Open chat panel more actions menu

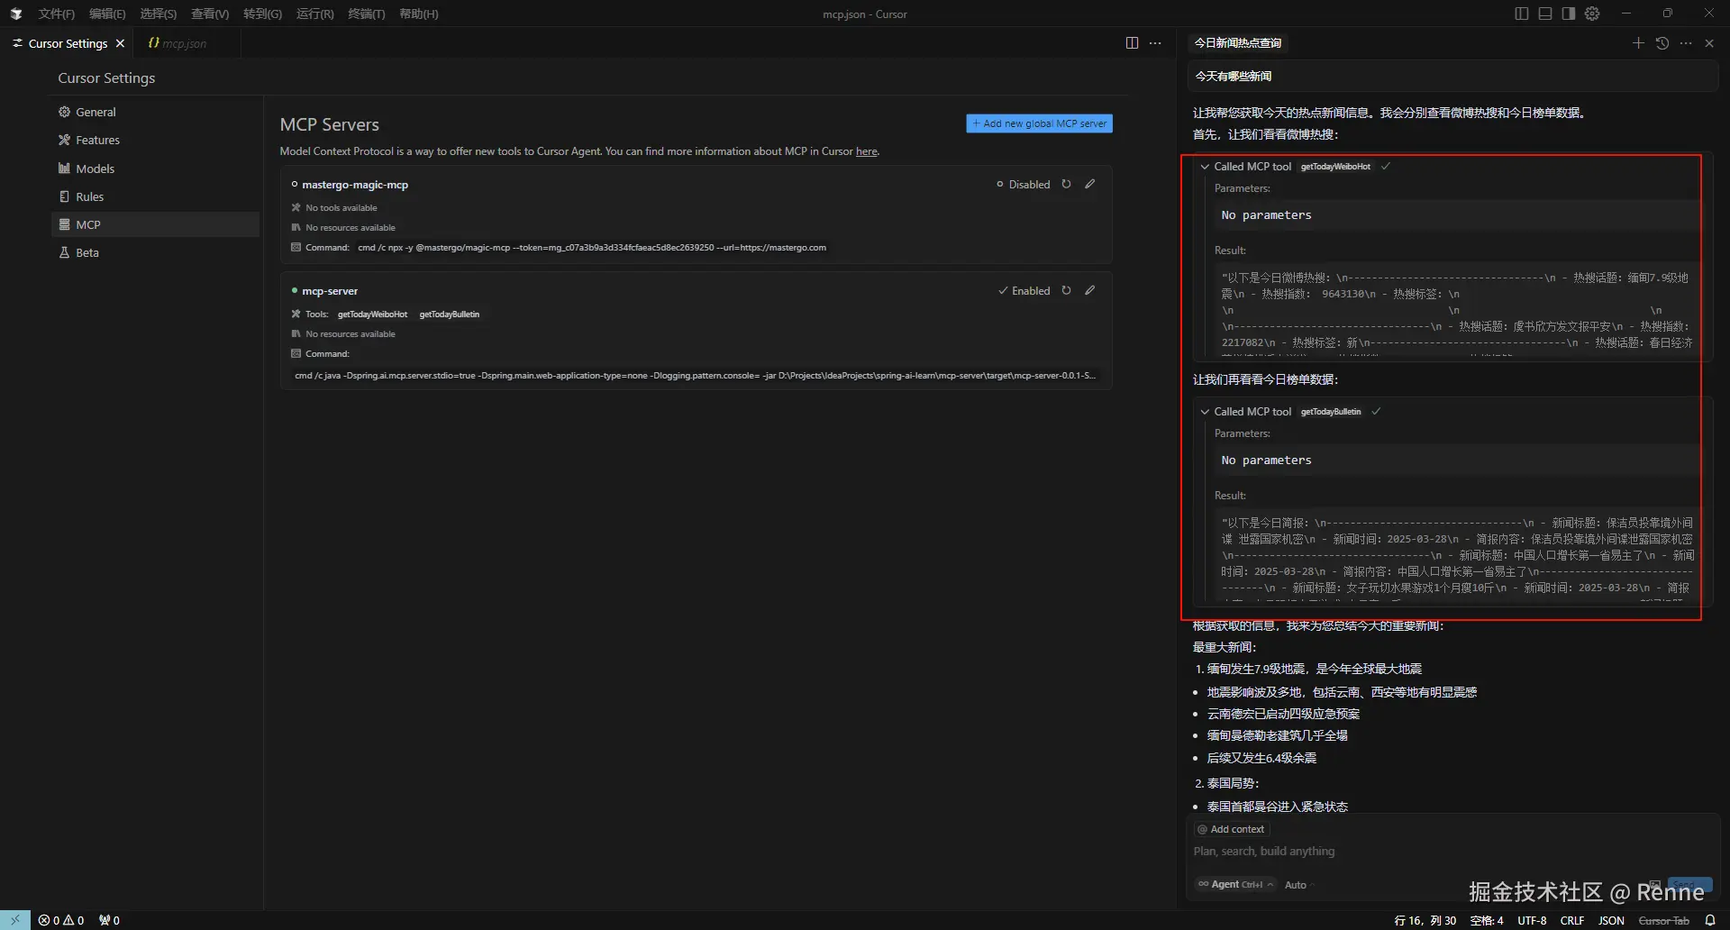pyautogui.click(x=1686, y=43)
